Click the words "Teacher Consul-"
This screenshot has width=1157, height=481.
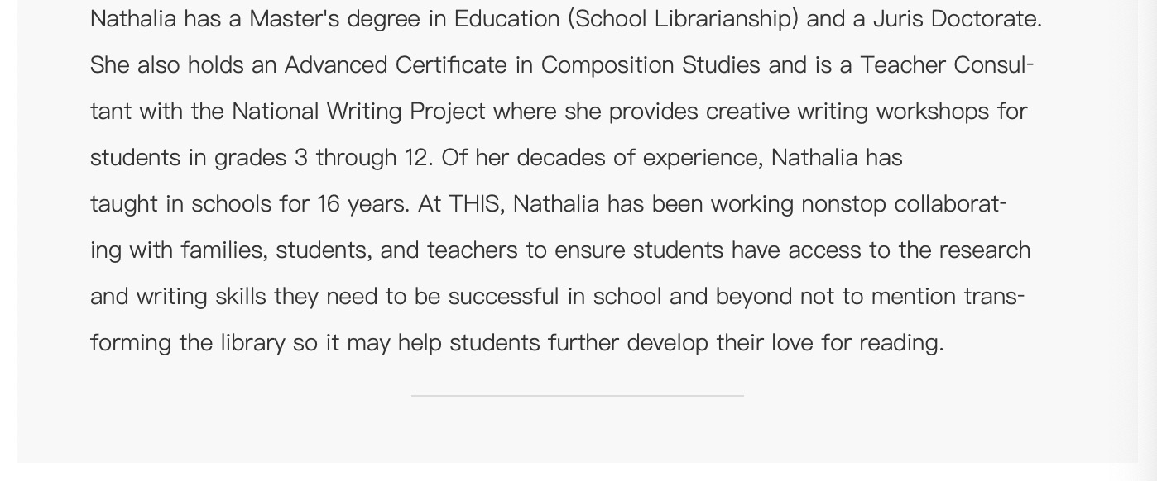[x=947, y=64]
